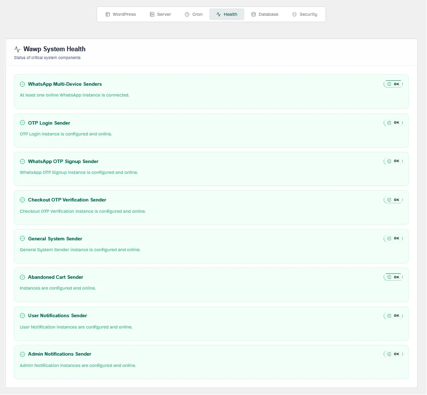The width and height of the screenshot is (427, 395).
Task: Click 'General System Sender instance is configured' text
Action: 80,250
